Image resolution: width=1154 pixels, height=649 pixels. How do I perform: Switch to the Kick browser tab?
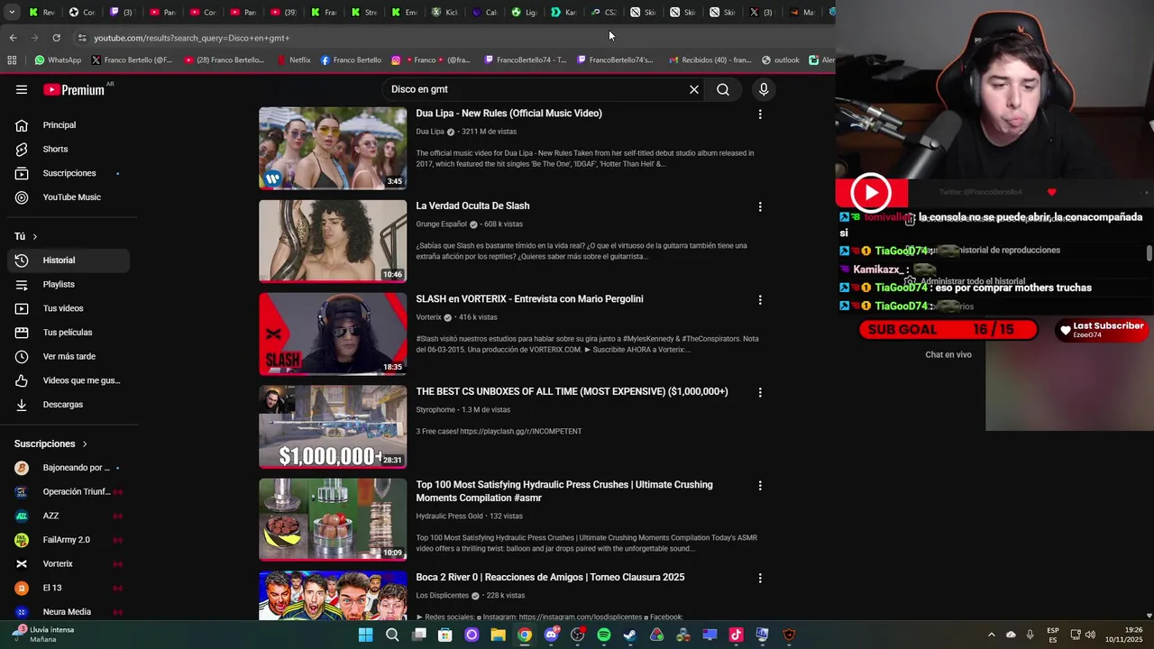[x=446, y=13]
